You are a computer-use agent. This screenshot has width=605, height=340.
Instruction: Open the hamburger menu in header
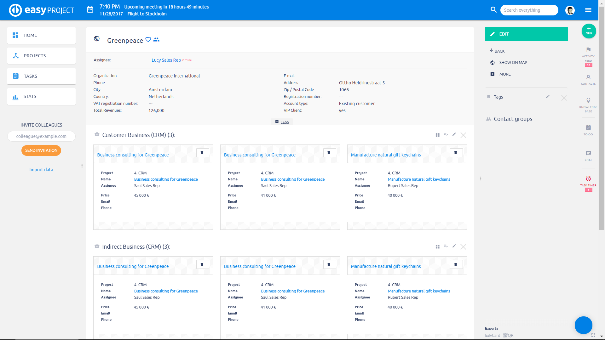(x=588, y=10)
